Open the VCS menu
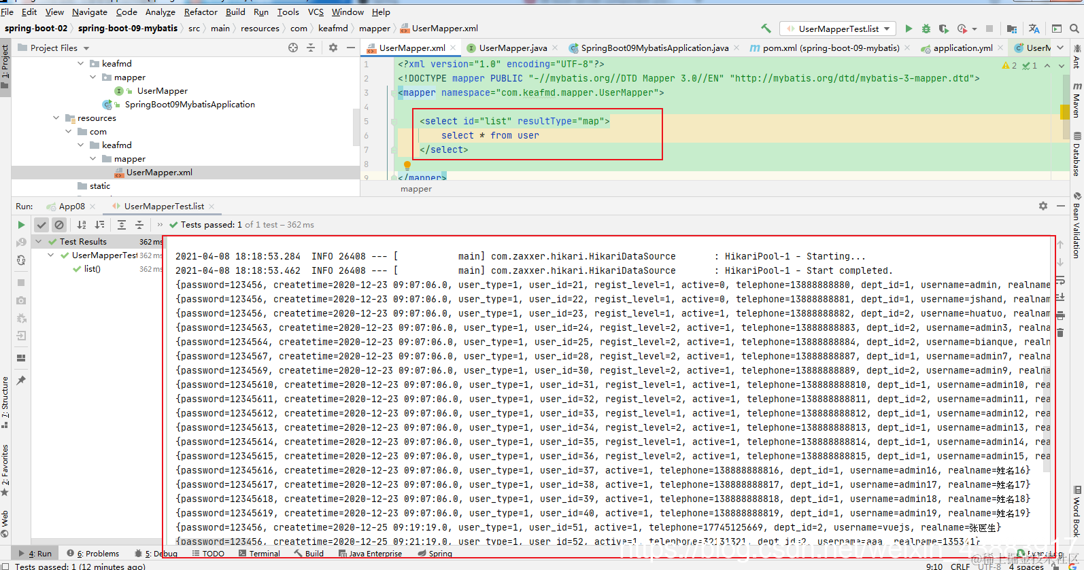The image size is (1084, 570). tap(316, 12)
